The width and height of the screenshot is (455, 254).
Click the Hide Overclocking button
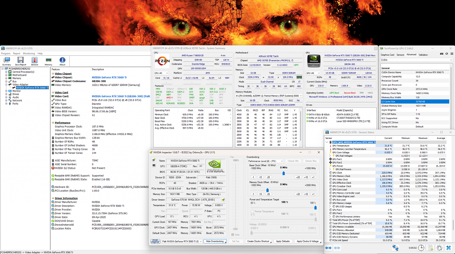pyautogui.click(x=215, y=241)
